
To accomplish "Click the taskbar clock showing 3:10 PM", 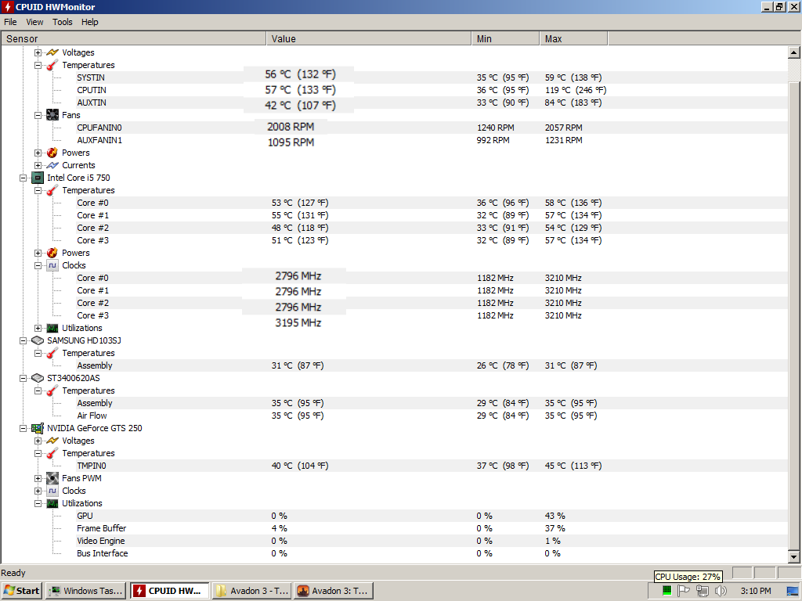I will pyautogui.click(x=756, y=591).
